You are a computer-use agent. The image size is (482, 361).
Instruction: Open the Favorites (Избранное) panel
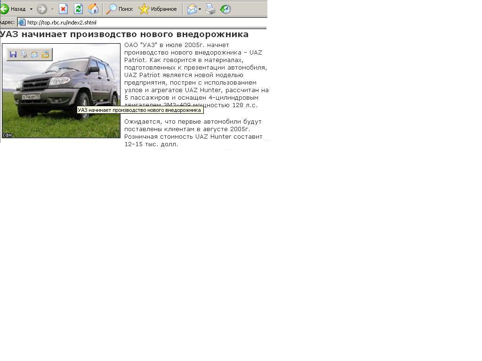158,9
